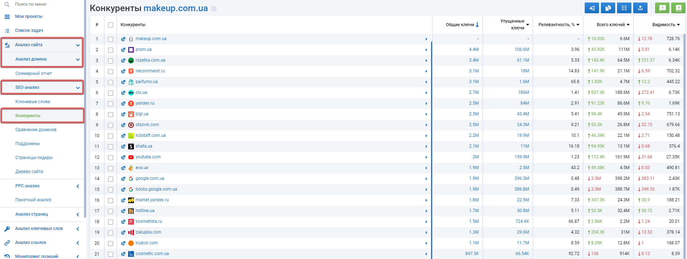
Task: Open Релевантность, % column dropdown arrow
Action: (578, 25)
